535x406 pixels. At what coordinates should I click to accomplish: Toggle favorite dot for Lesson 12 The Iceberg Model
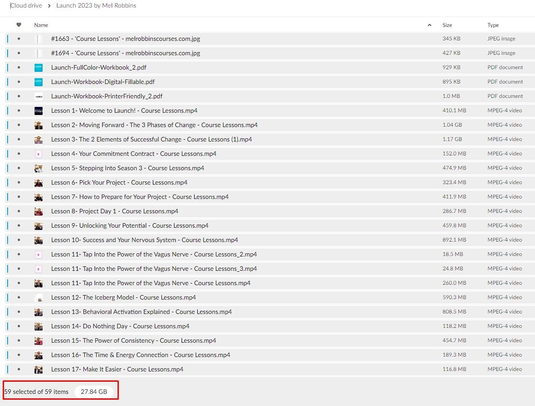tap(19, 297)
